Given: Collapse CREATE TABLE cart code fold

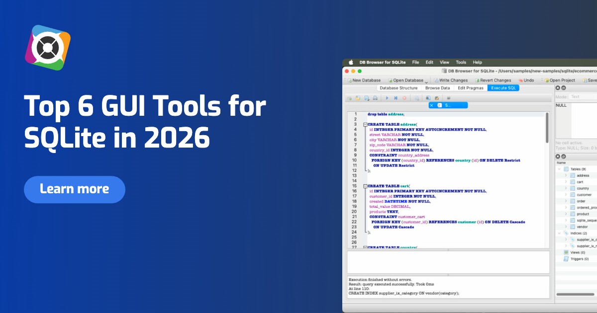Looking at the screenshot, I should pos(366,186).
